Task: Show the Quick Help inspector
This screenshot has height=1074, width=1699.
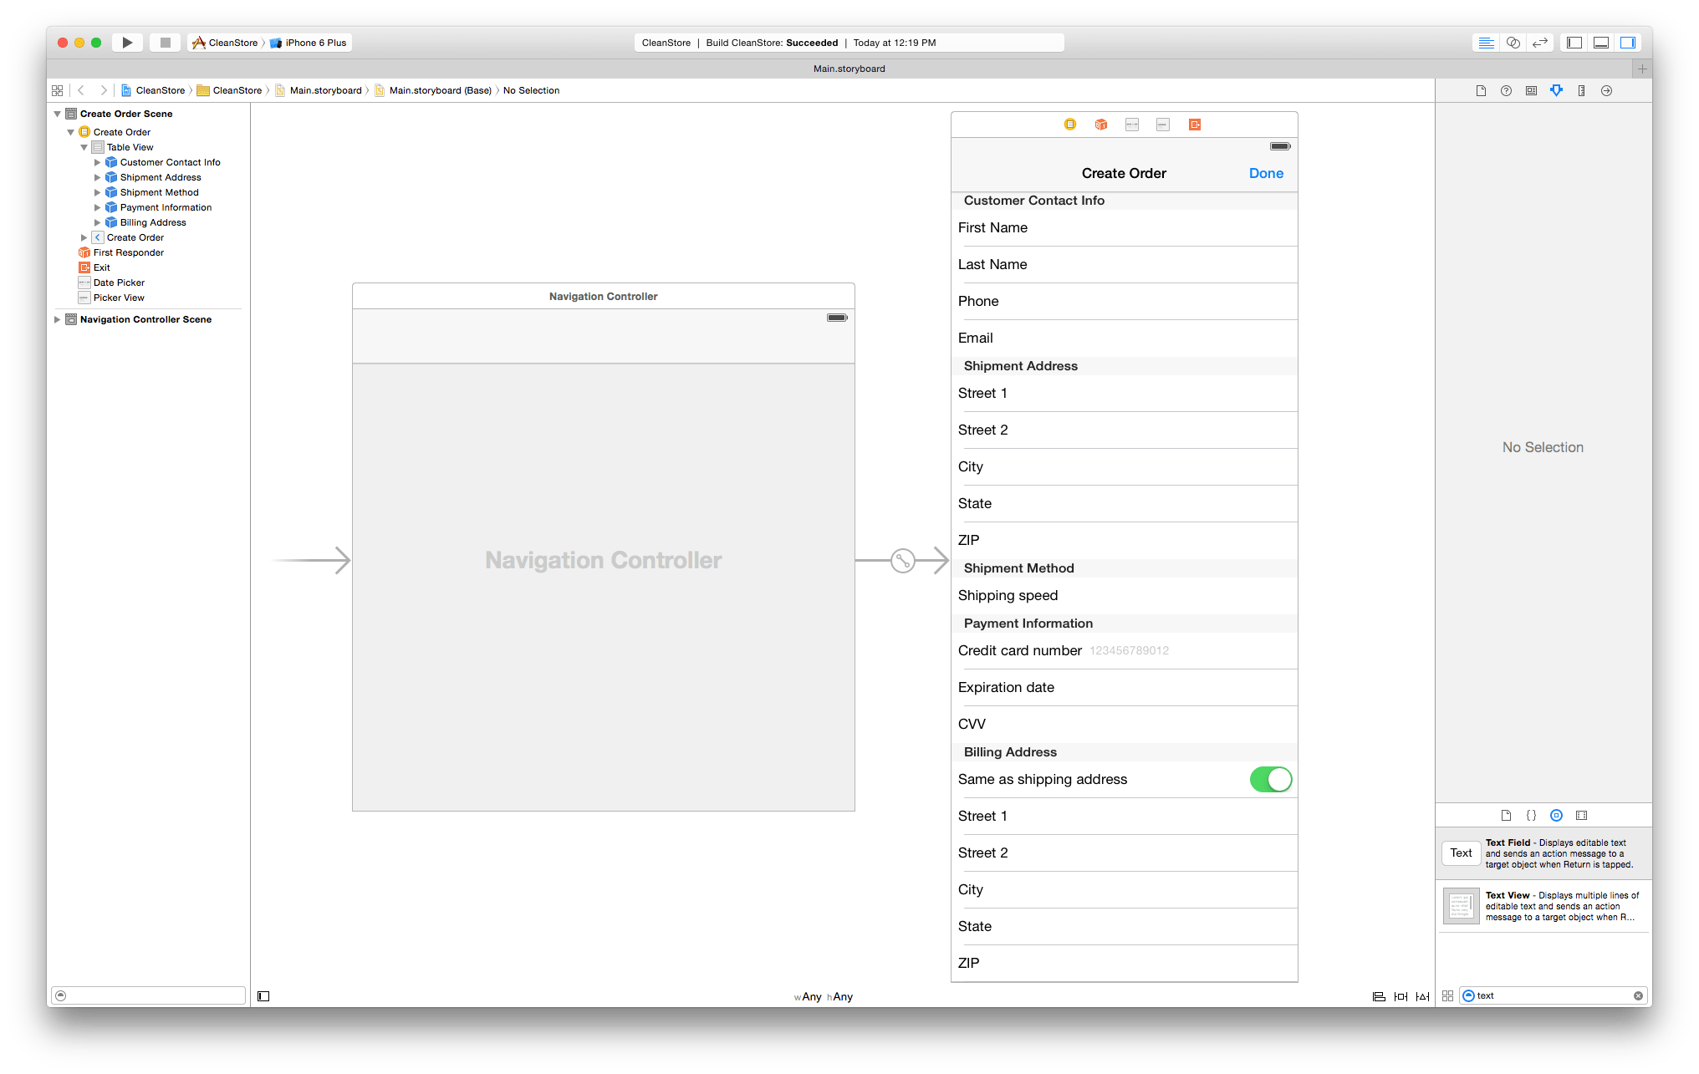Action: (x=1506, y=90)
